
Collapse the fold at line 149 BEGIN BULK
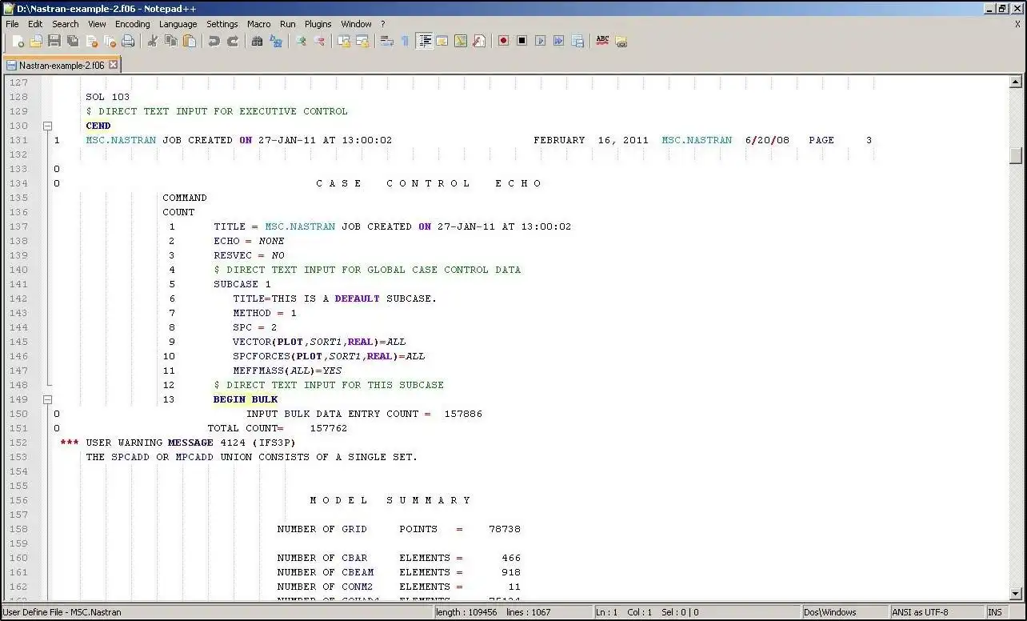click(x=47, y=399)
